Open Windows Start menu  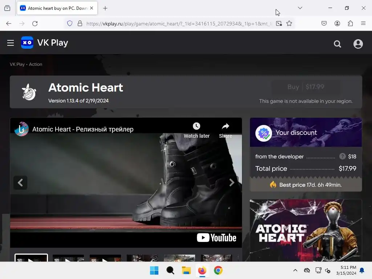pos(154,270)
